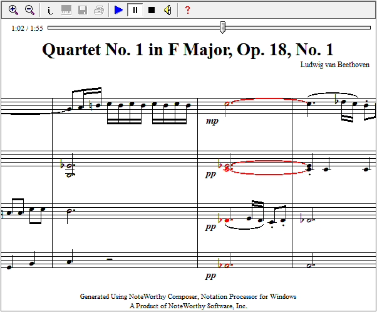
Task: Click the elapsed time text 1:02 / 1:55
Action: [x=27, y=28]
